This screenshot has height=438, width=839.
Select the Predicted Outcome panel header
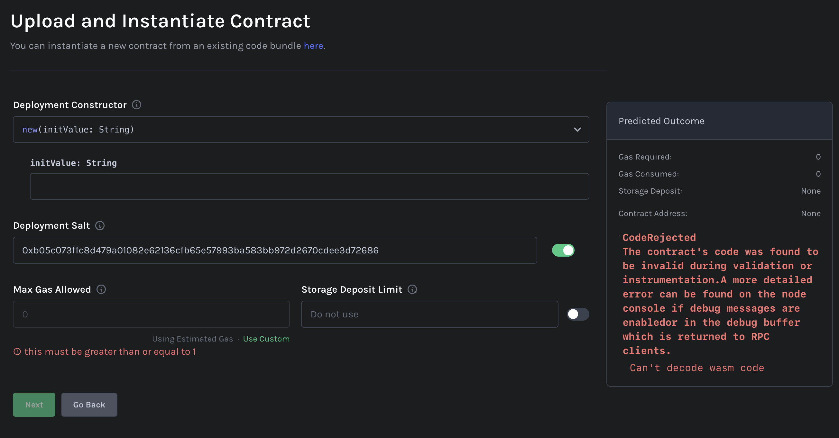point(661,121)
